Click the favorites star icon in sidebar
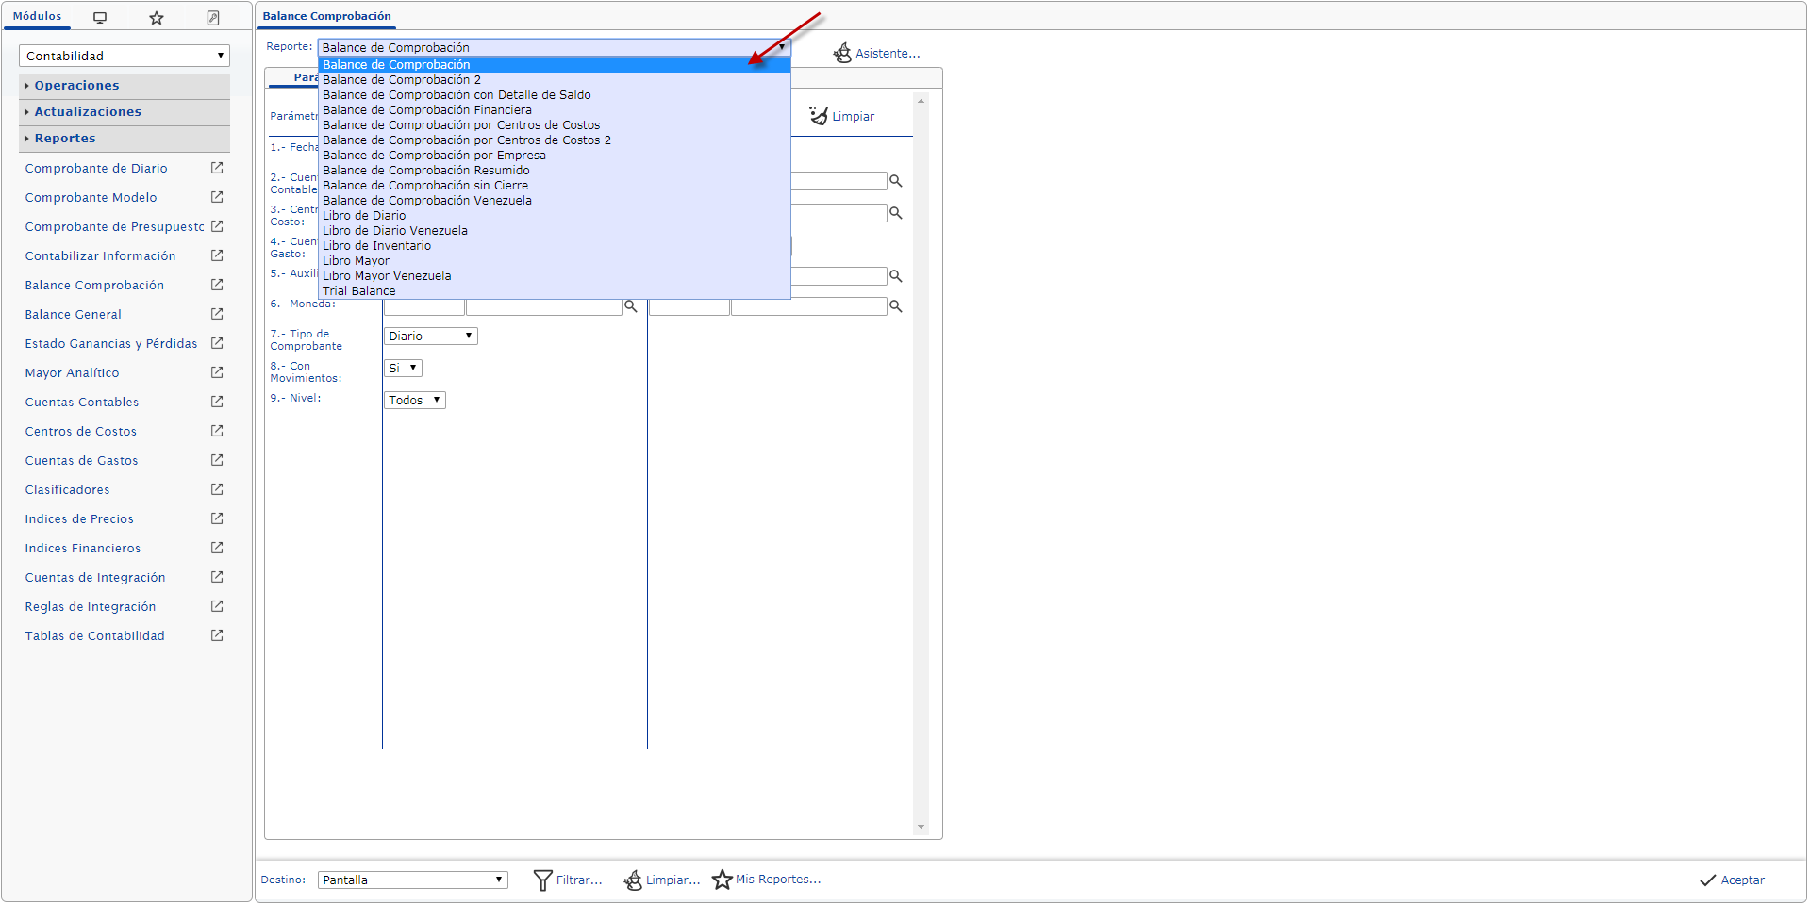The image size is (1810, 905). (157, 18)
